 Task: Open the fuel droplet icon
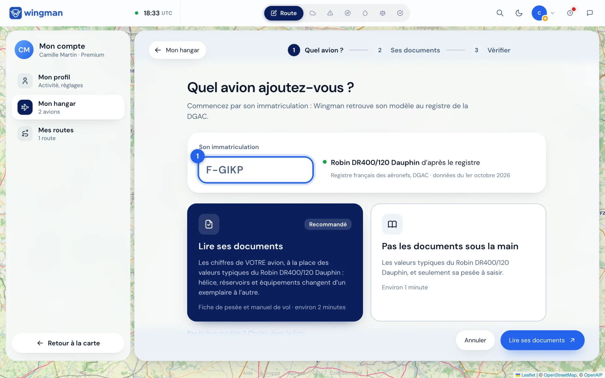[365, 13]
